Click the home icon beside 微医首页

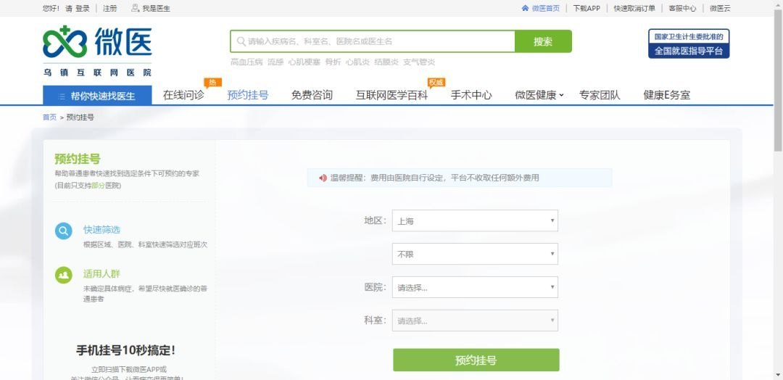click(x=526, y=8)
